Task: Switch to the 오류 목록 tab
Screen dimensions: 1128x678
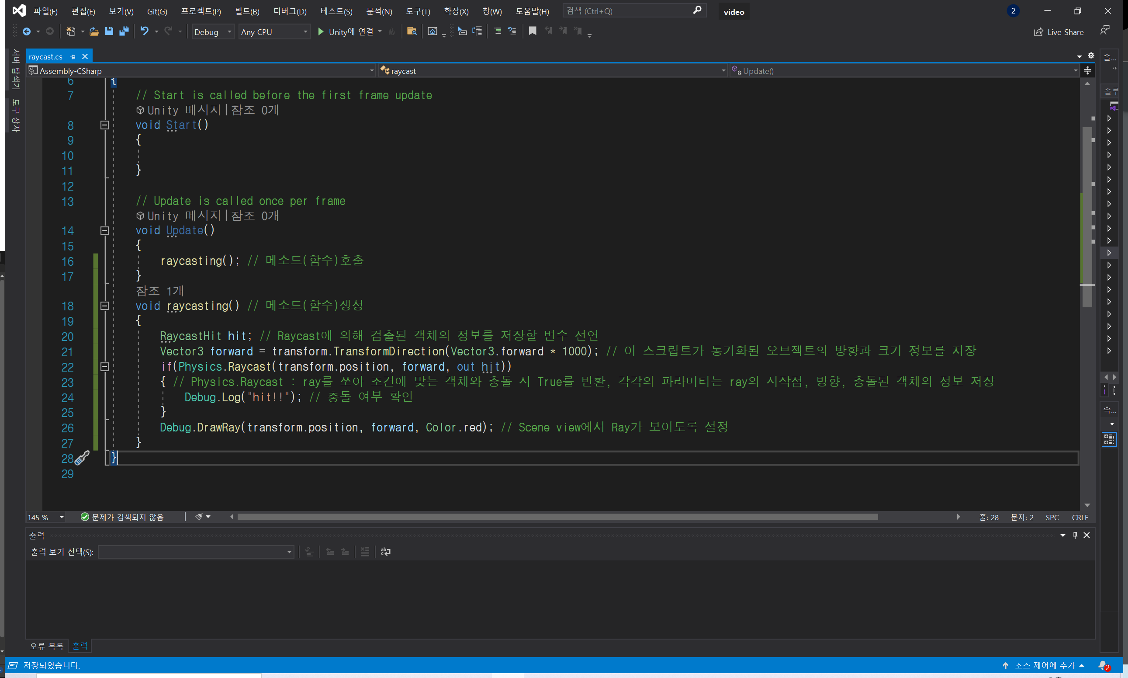Action: point(47,646)
